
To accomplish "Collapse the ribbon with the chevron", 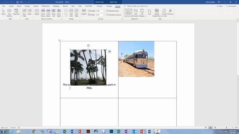I will [237, 19].
